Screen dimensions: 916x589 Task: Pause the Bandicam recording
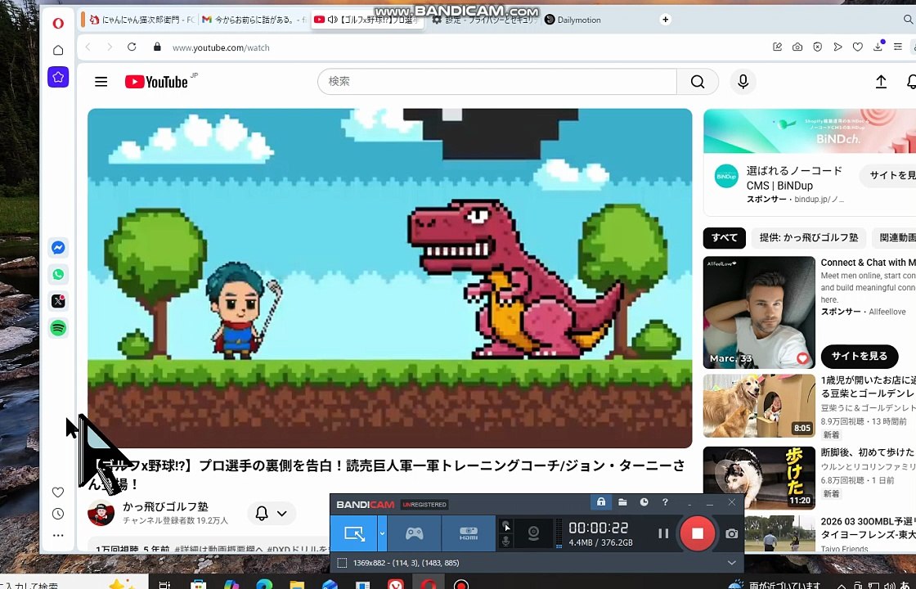[x=663, y=533]
